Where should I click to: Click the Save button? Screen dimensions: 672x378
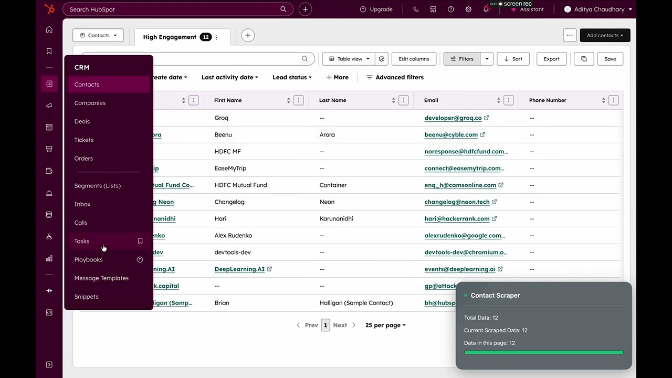[610, 59]
